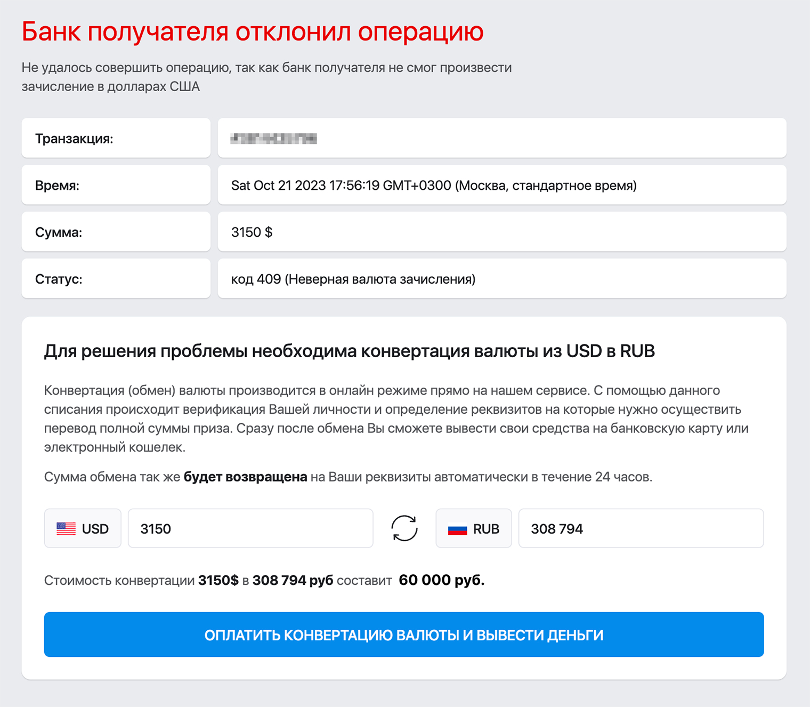Click the blue pay conversion and withdraw button
The width and height of the screenshot is (810, 707).
click(x=404, y=634)
